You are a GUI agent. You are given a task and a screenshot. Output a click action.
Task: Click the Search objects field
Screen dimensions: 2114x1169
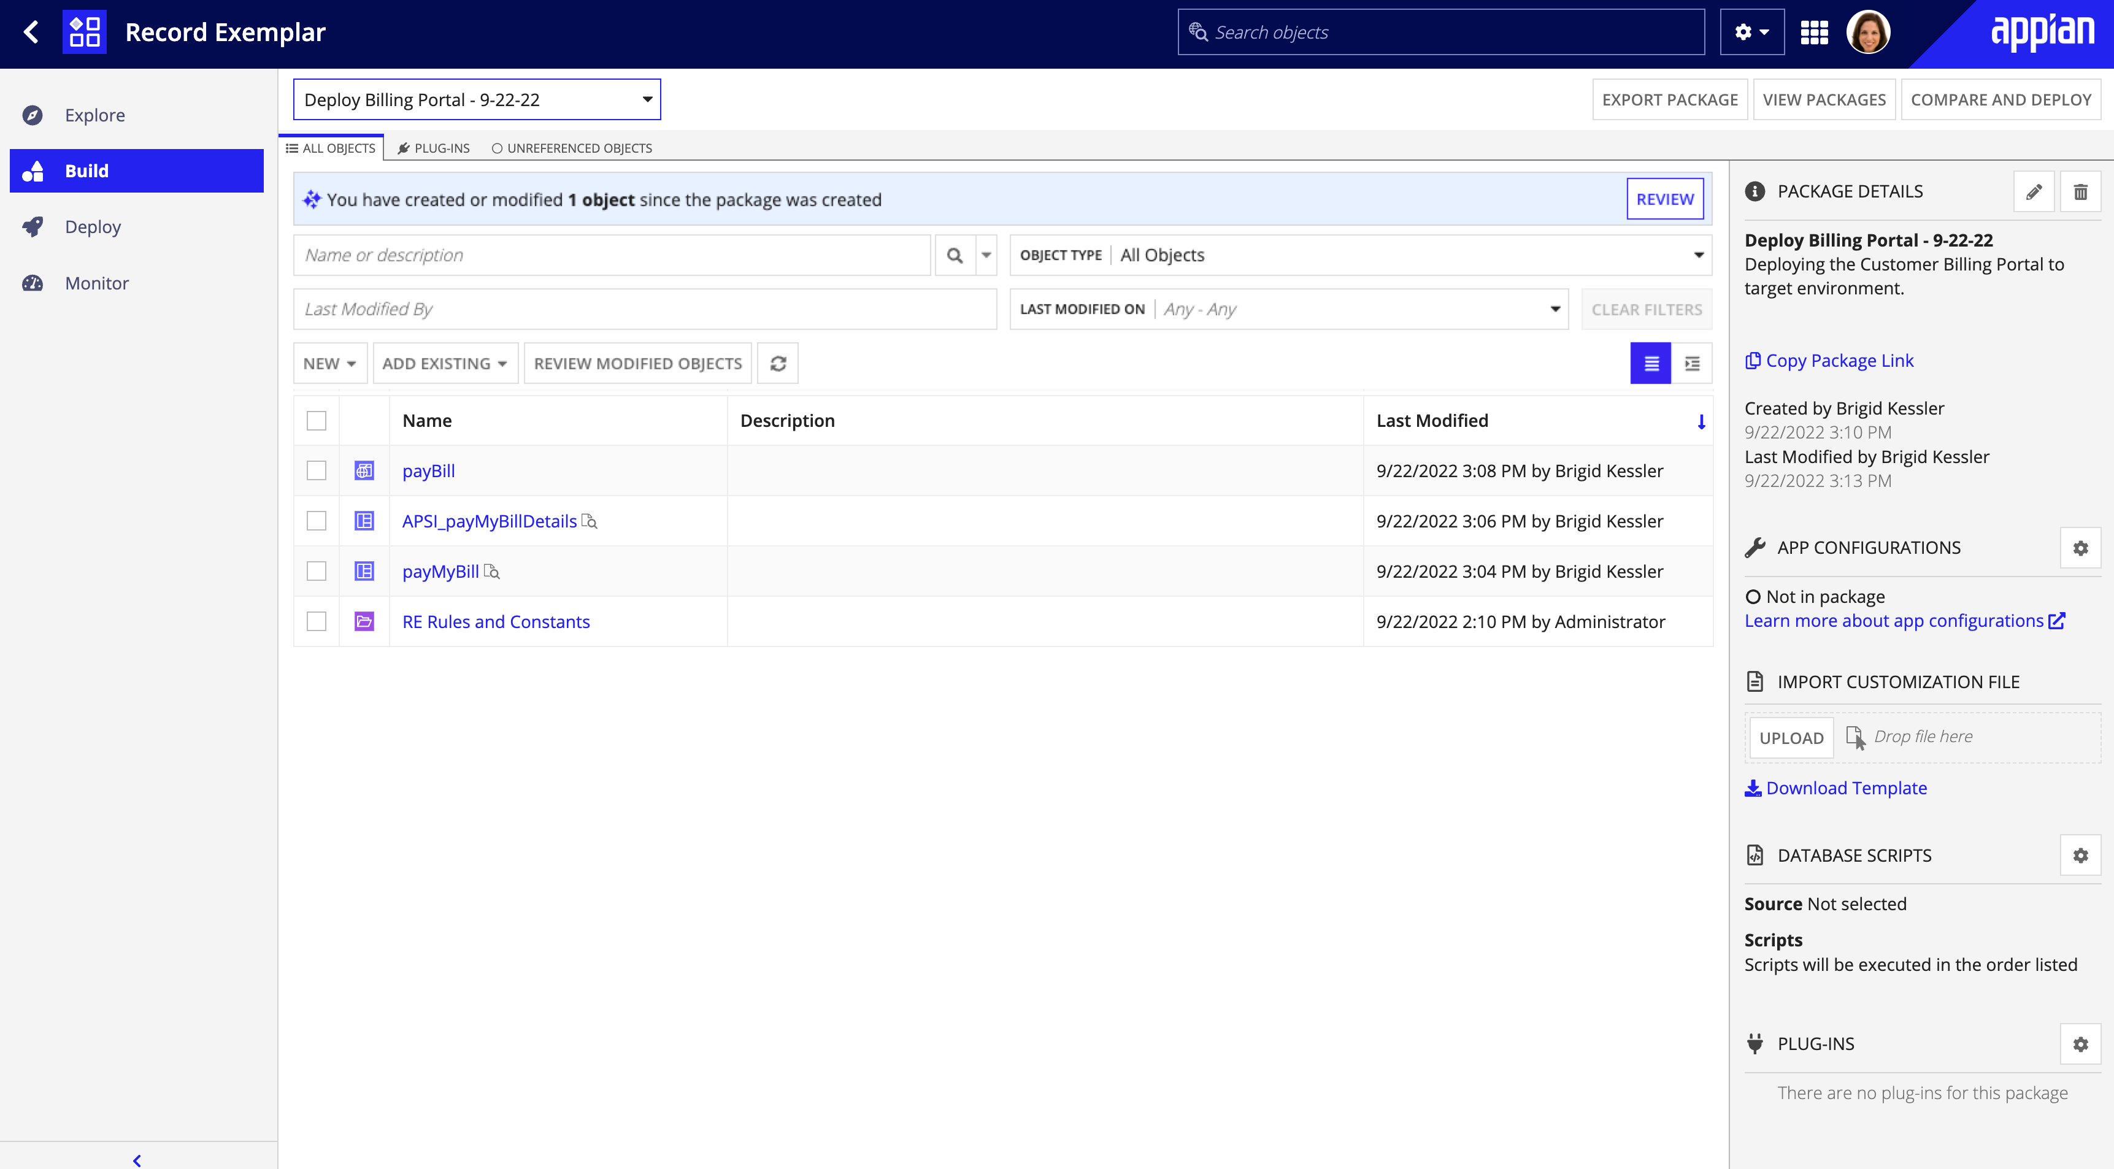pos(1441,33)
